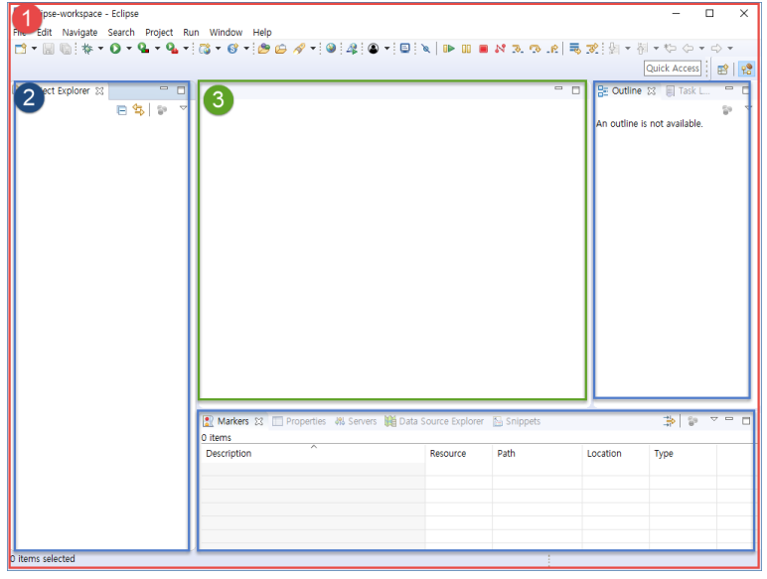Open the web browser globe icon
The image size is (767, 579).
(331, 48)
